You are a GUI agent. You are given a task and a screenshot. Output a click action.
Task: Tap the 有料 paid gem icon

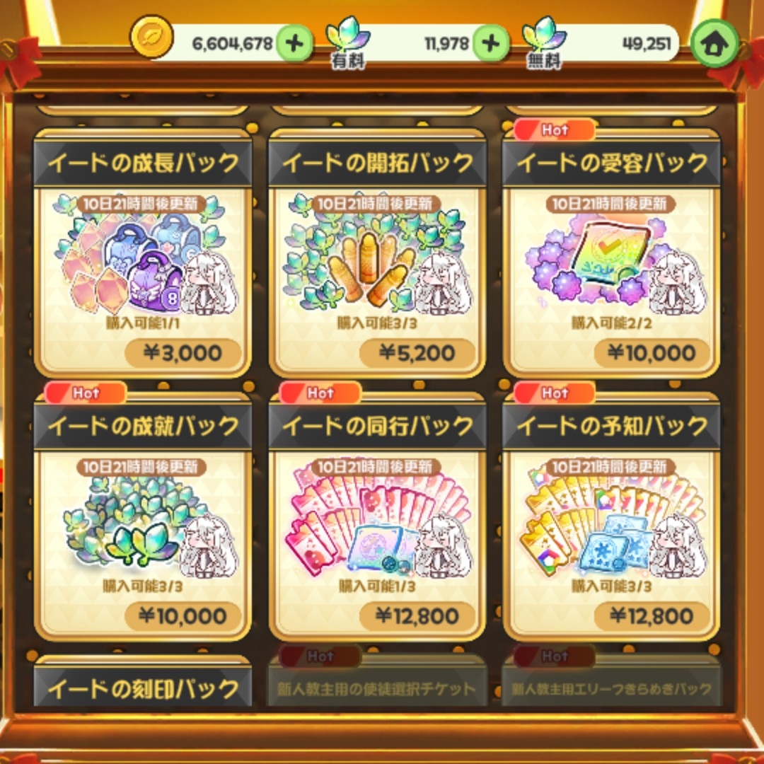[348, 42]
